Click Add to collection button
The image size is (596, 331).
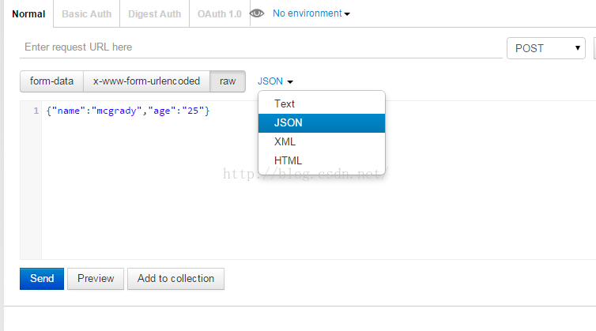175,278
